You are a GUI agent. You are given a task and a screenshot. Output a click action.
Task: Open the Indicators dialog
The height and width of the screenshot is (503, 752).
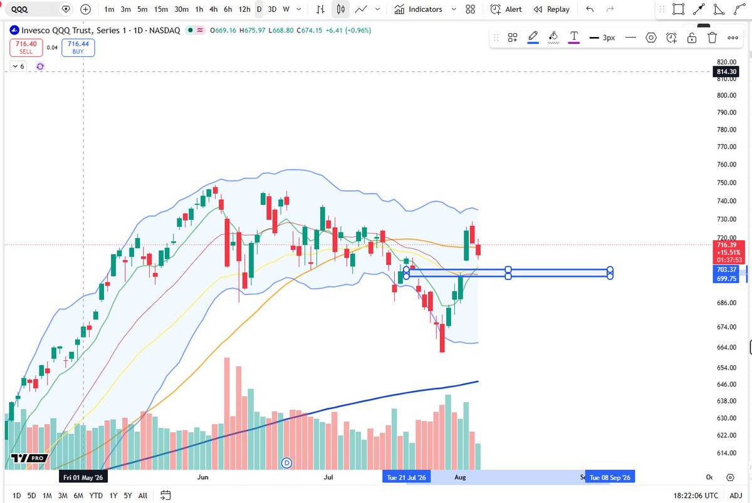(419, 9)
